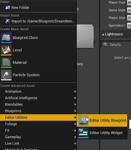Click the Import asset arrow icon
The height and width of the screenshot is (150, 131).
[x=7, y=21]
